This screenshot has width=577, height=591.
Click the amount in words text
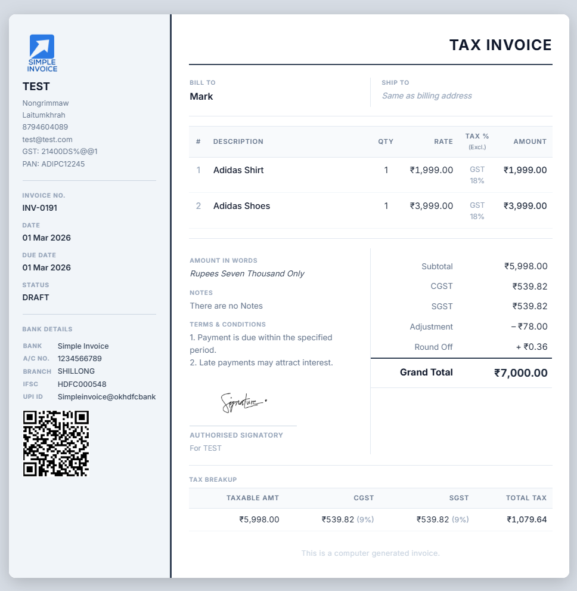tap(247, 273)
